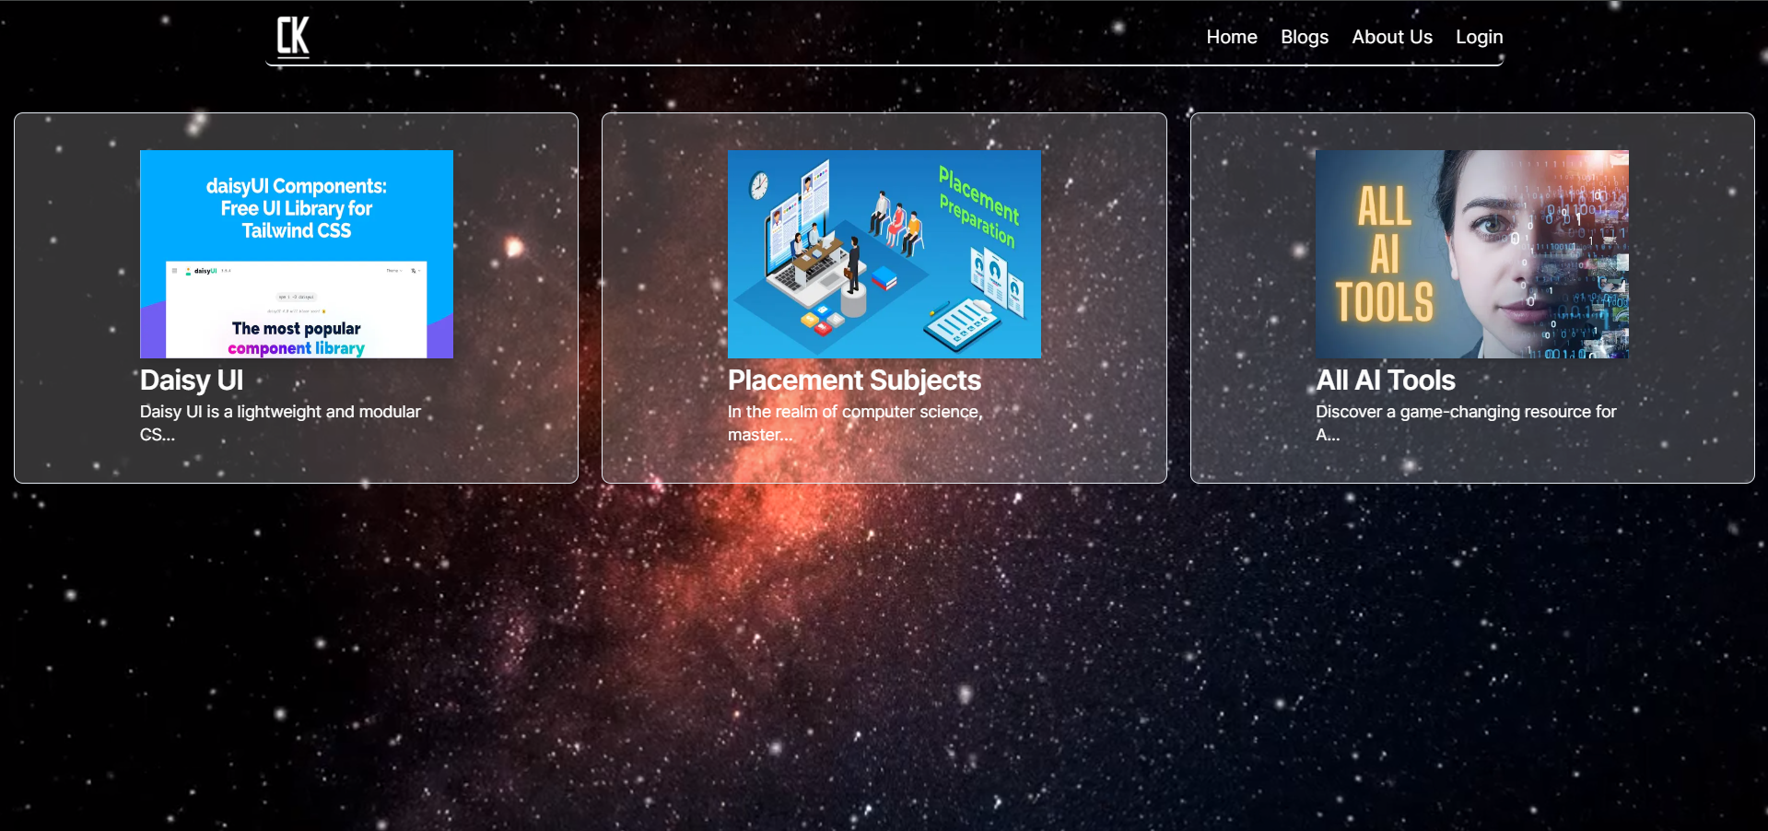Screen dimensions: 1768x831
Task: Go to the Home page
Action: tap(1232, 37)
